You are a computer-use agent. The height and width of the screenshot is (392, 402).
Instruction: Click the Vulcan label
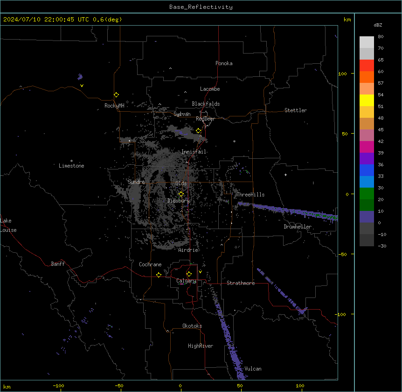[x=253, y=369]
